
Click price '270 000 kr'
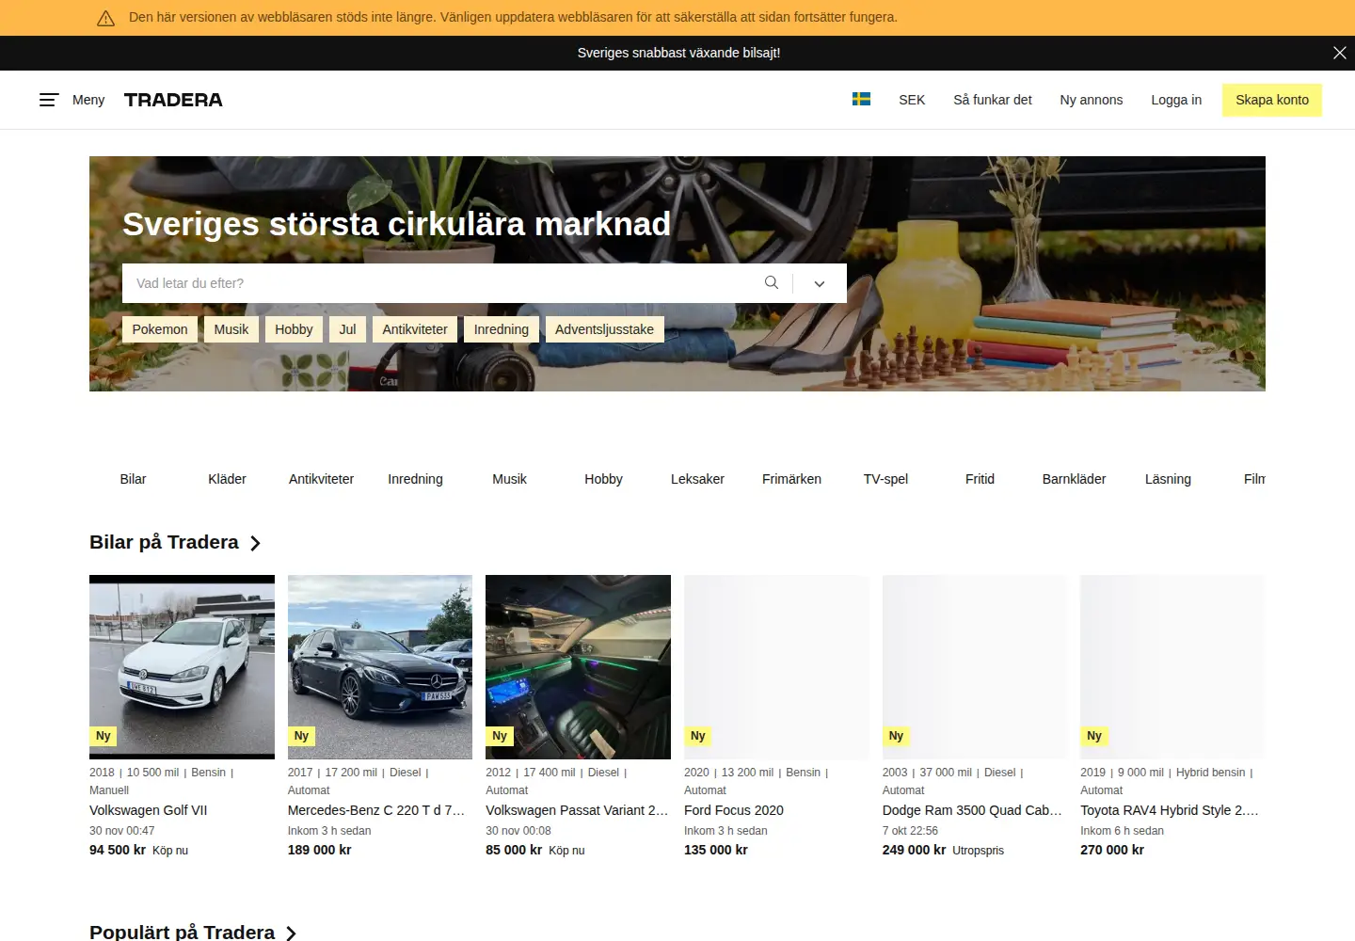(1112, 850)
